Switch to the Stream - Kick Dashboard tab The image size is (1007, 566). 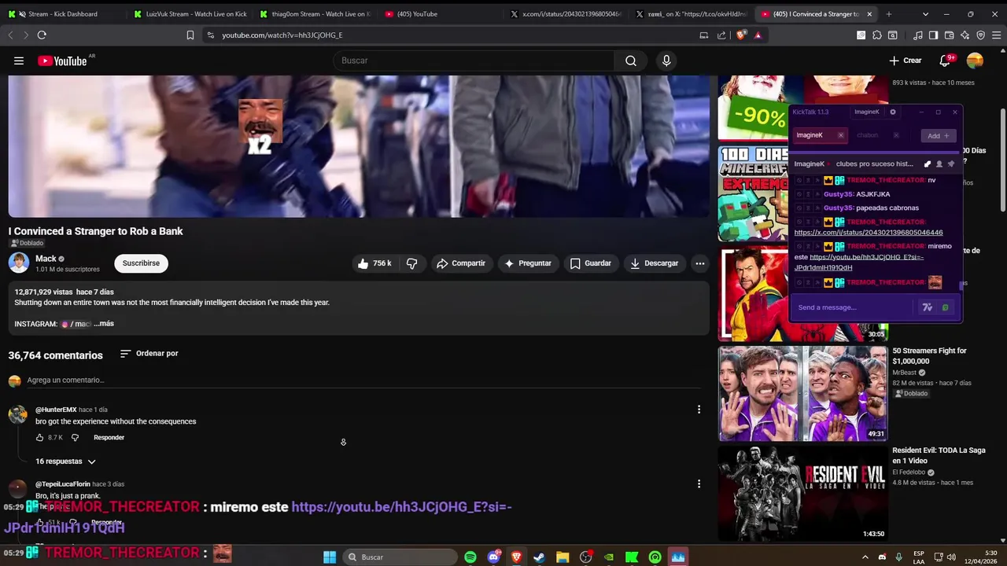coord(63,14)
